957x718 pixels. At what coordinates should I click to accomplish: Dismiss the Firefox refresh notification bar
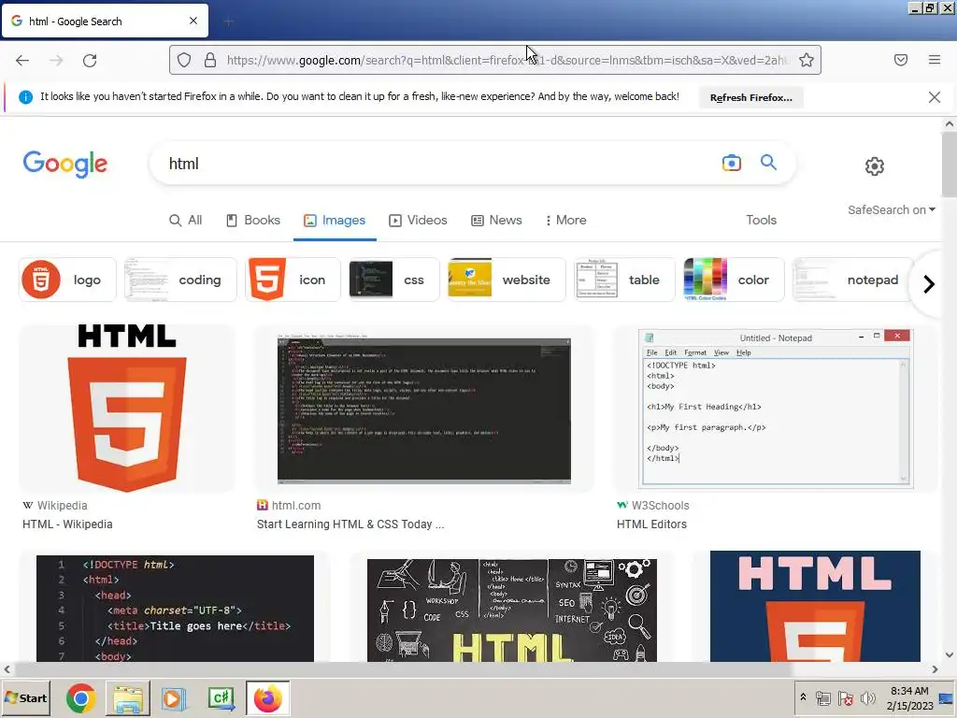point(934,97)
